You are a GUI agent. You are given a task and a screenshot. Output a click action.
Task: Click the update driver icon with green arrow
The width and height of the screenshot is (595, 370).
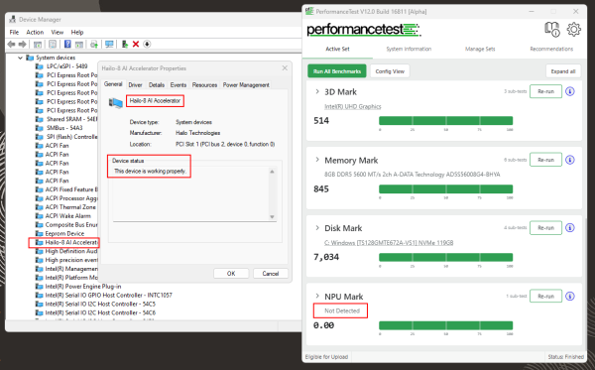pos(125,45)
